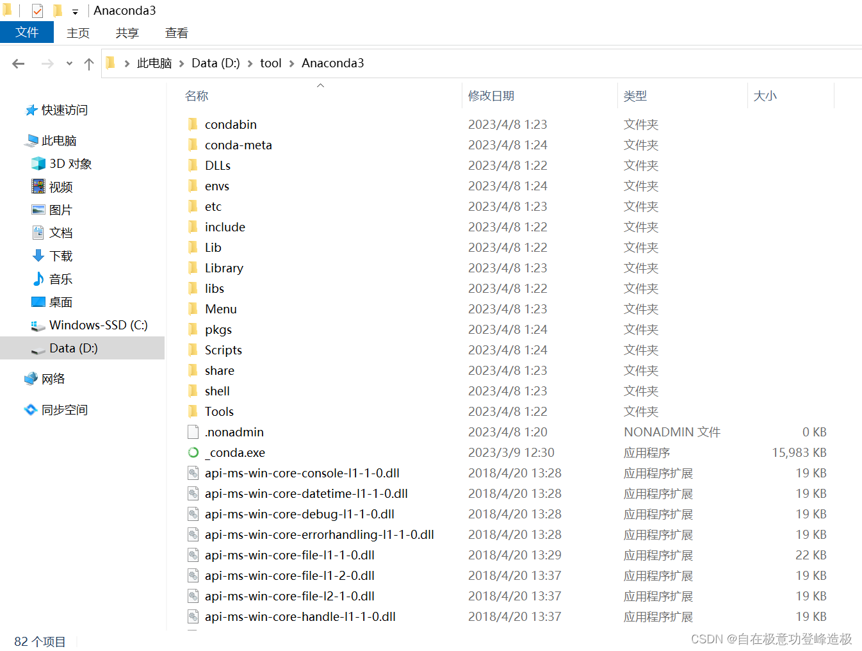This screenshot has width=862, height=651.
Task: Click the 桌面 desktop icon in sidebar
Action: (x=38, y=302)
